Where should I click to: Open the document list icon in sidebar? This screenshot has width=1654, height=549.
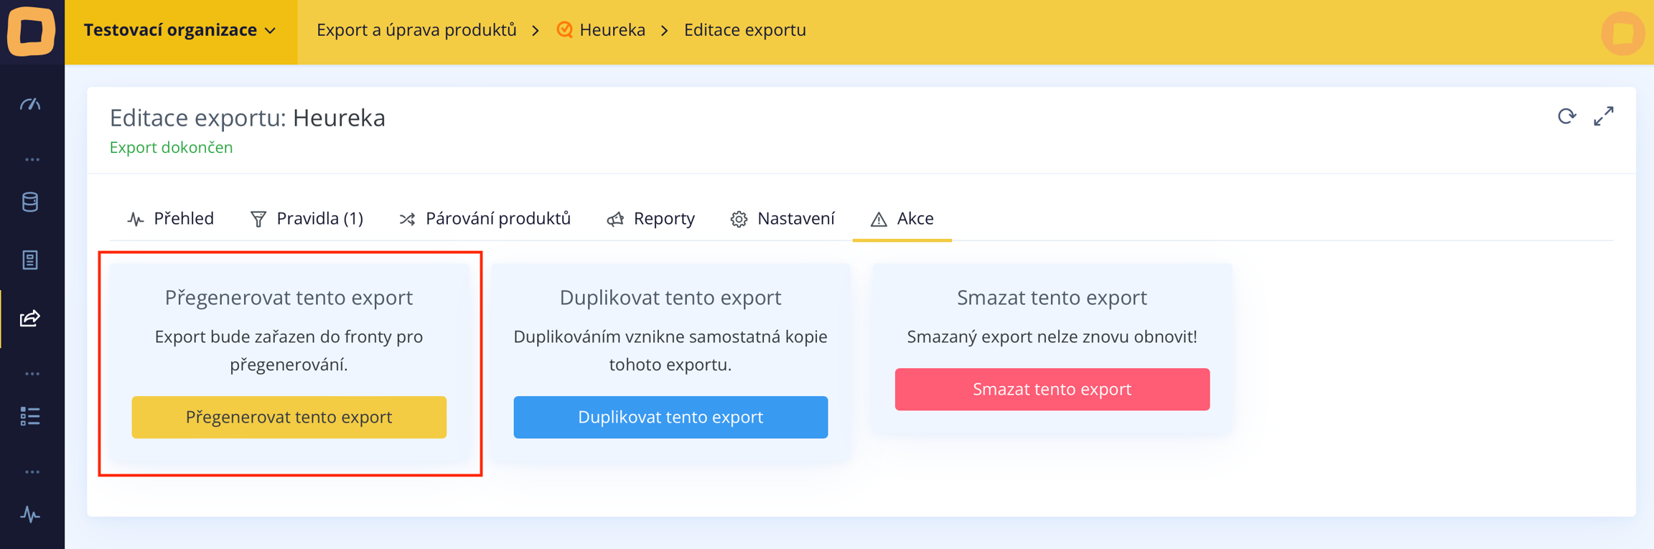pos(30,260)
